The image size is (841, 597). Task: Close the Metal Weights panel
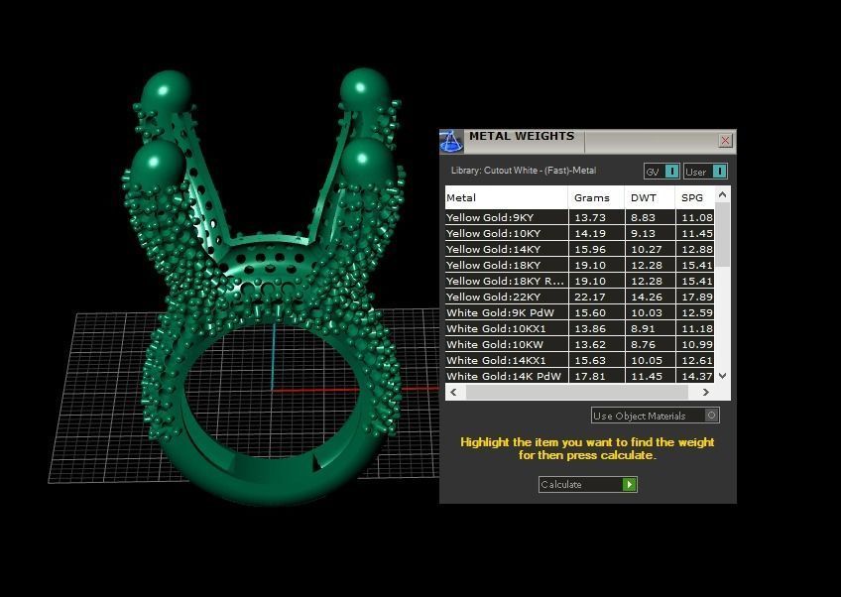[x=725, y=141]
